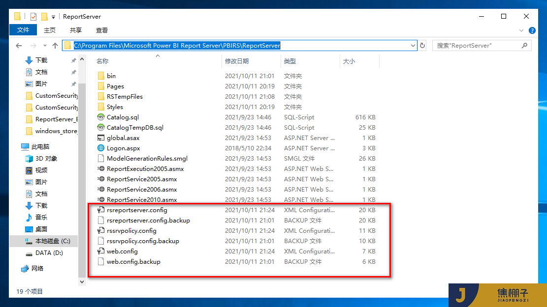The height and width of the screenshot is (307, 547).
Task: Unpin 文档 using its pin toggle
Action: coord(73,71)
